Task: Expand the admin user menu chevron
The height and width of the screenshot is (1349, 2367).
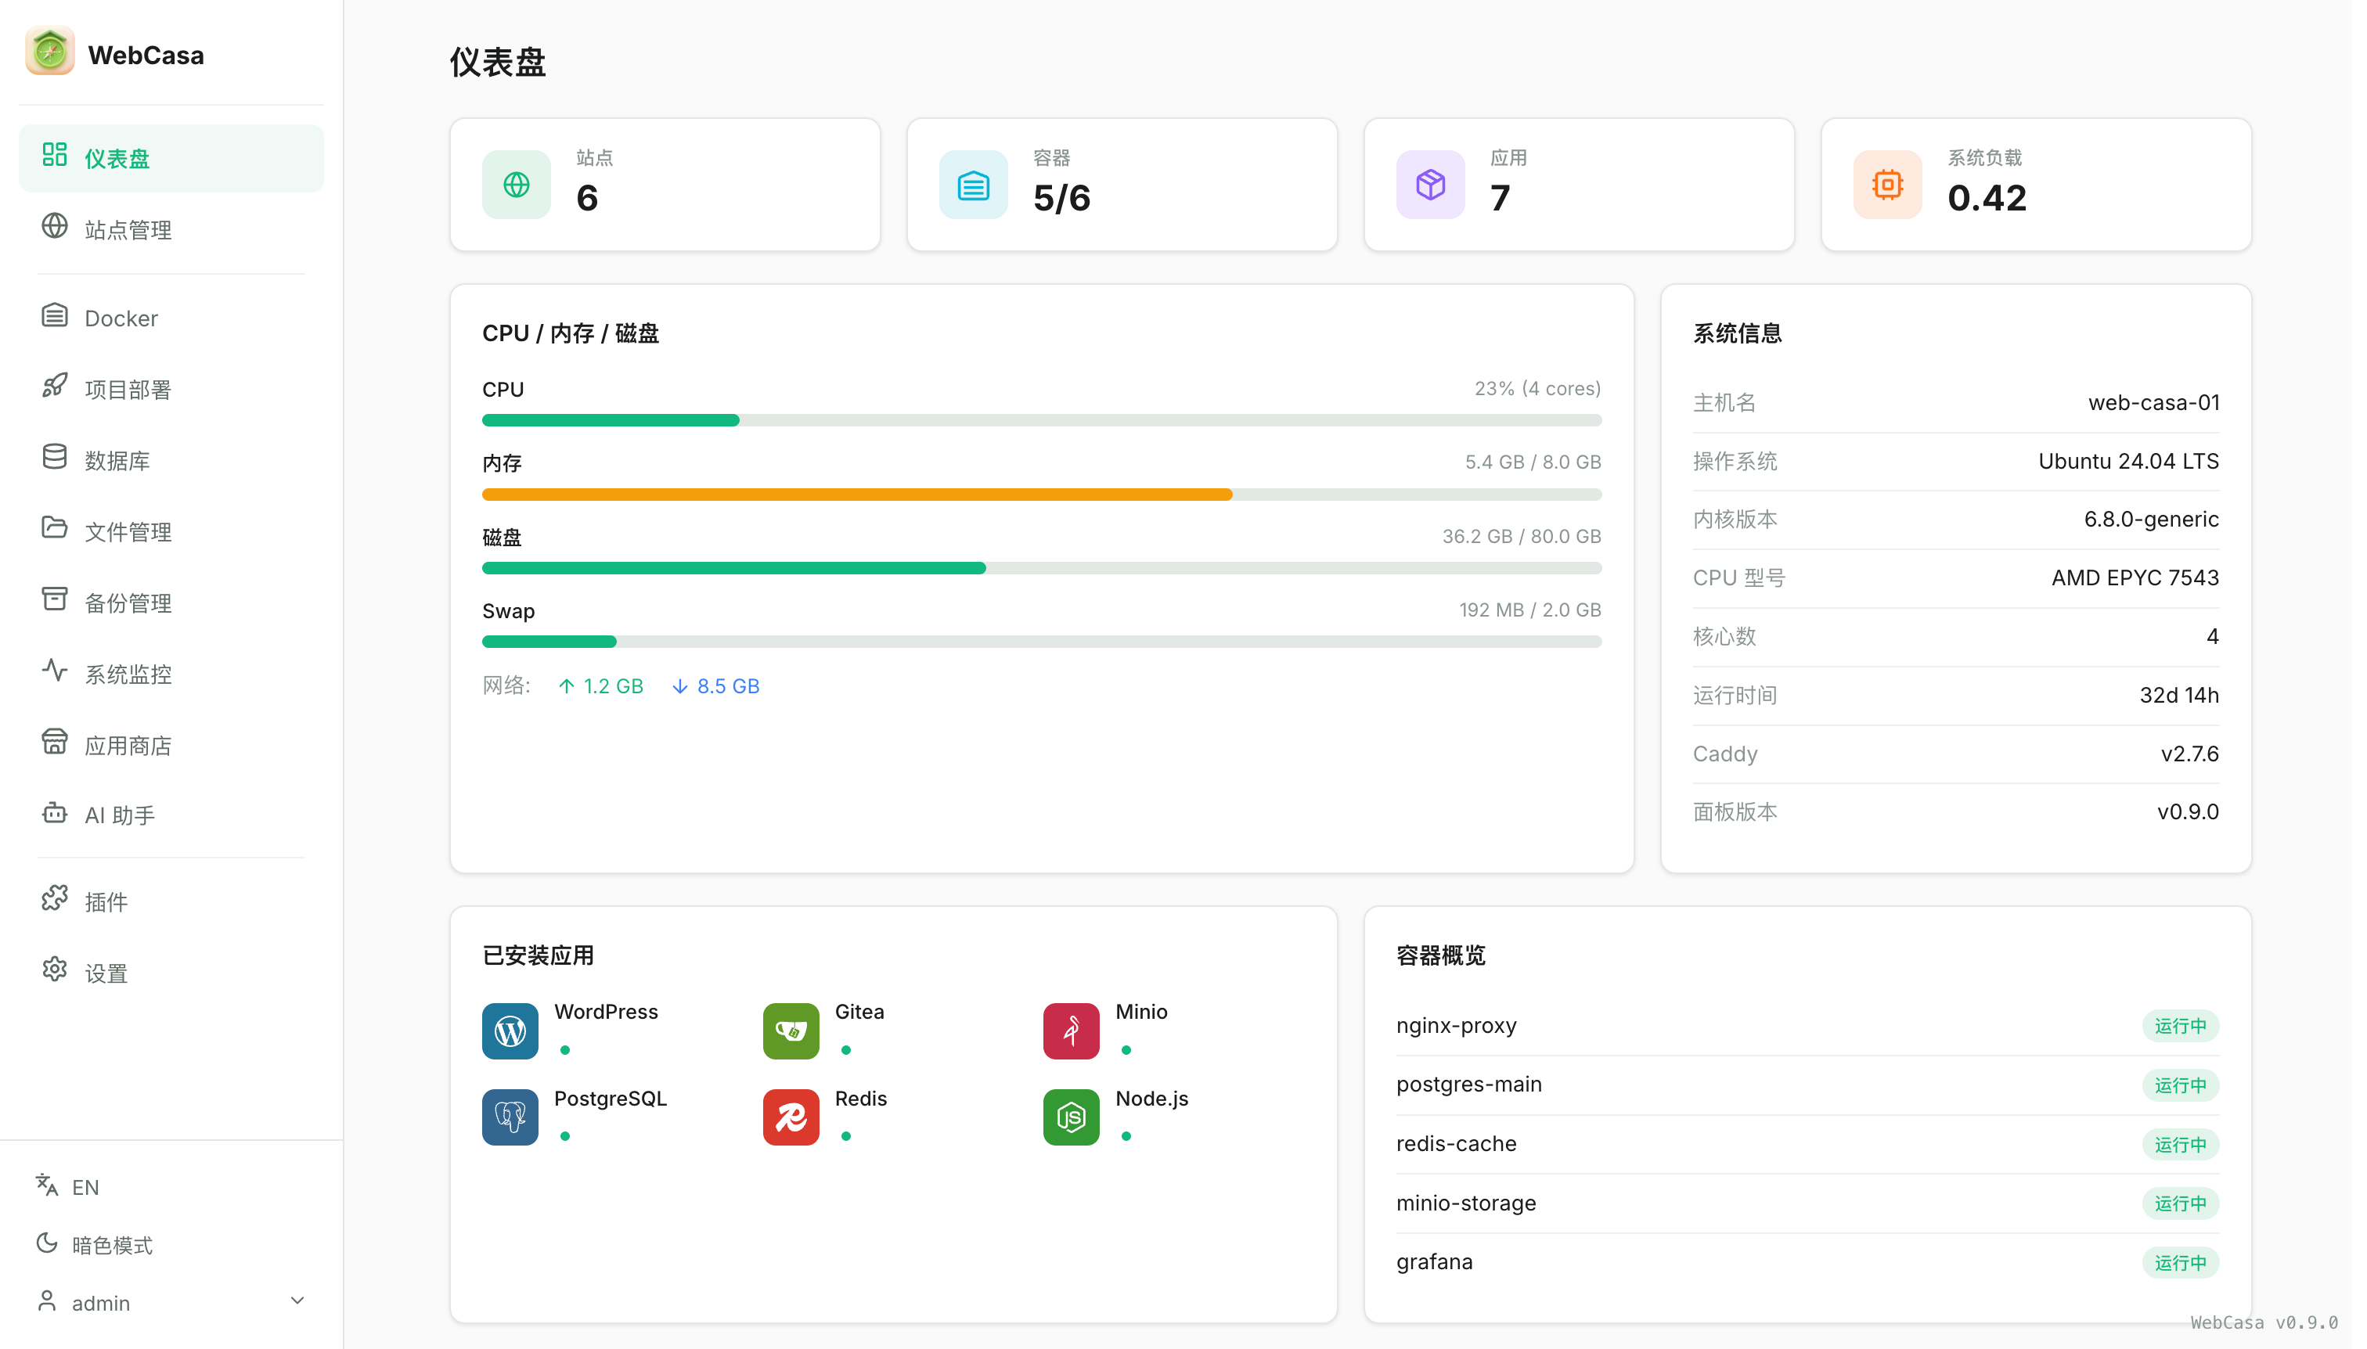Action: tap(297, 1300)
